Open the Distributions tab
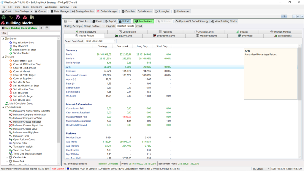Screen dimensions: 304x171 [283, 36]
